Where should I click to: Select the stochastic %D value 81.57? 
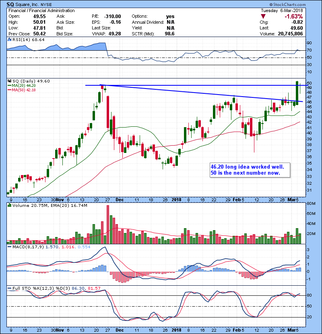pos(94,289)
